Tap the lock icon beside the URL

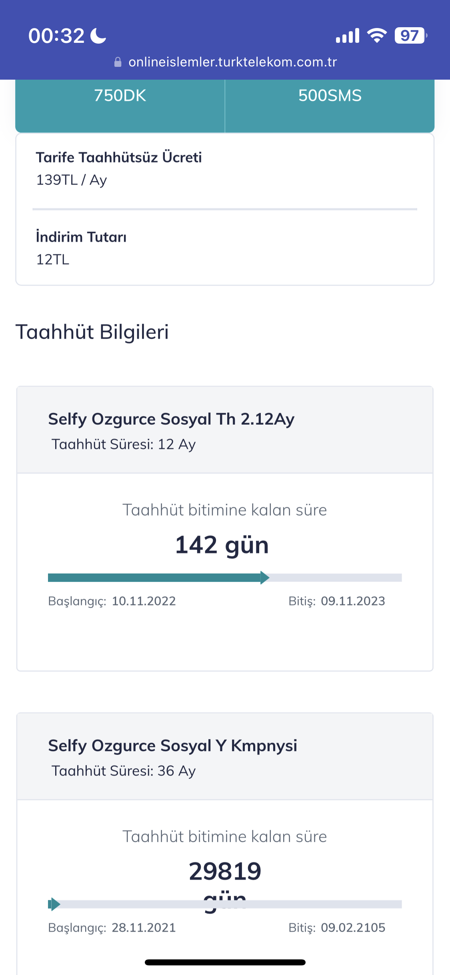pyautogui.click(x=118, y=62)
